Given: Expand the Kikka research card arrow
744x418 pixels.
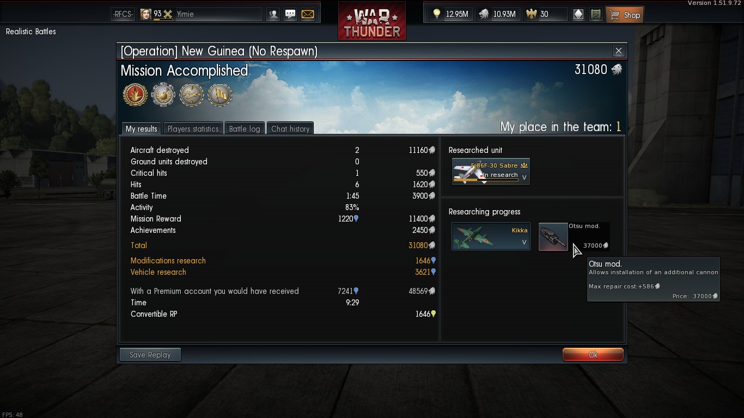Looking at the screenshot, I should click(525, 242).
